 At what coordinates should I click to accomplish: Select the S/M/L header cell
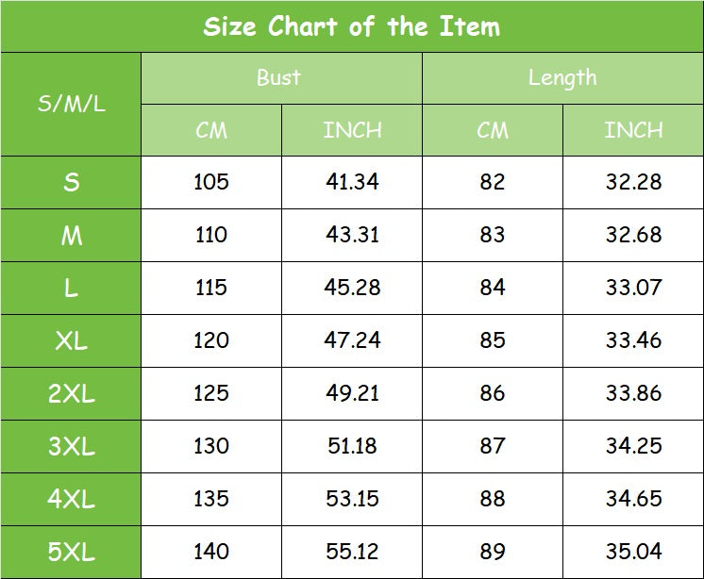(71, 104)
